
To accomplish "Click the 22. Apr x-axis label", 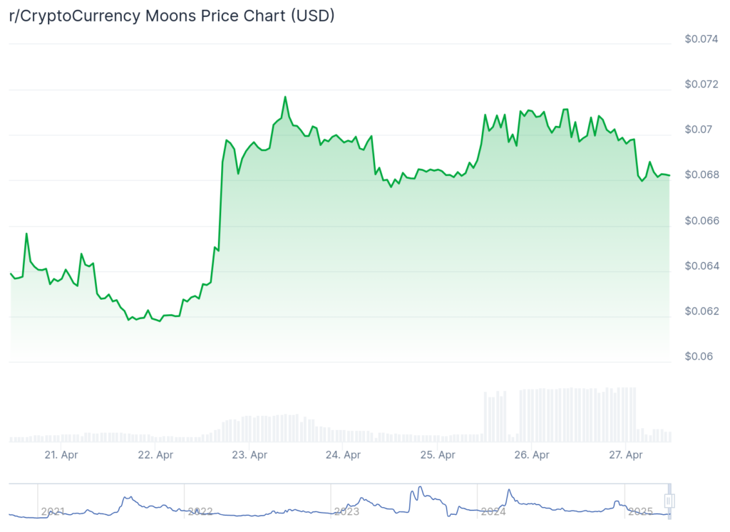I will click(x=155, y=455).
